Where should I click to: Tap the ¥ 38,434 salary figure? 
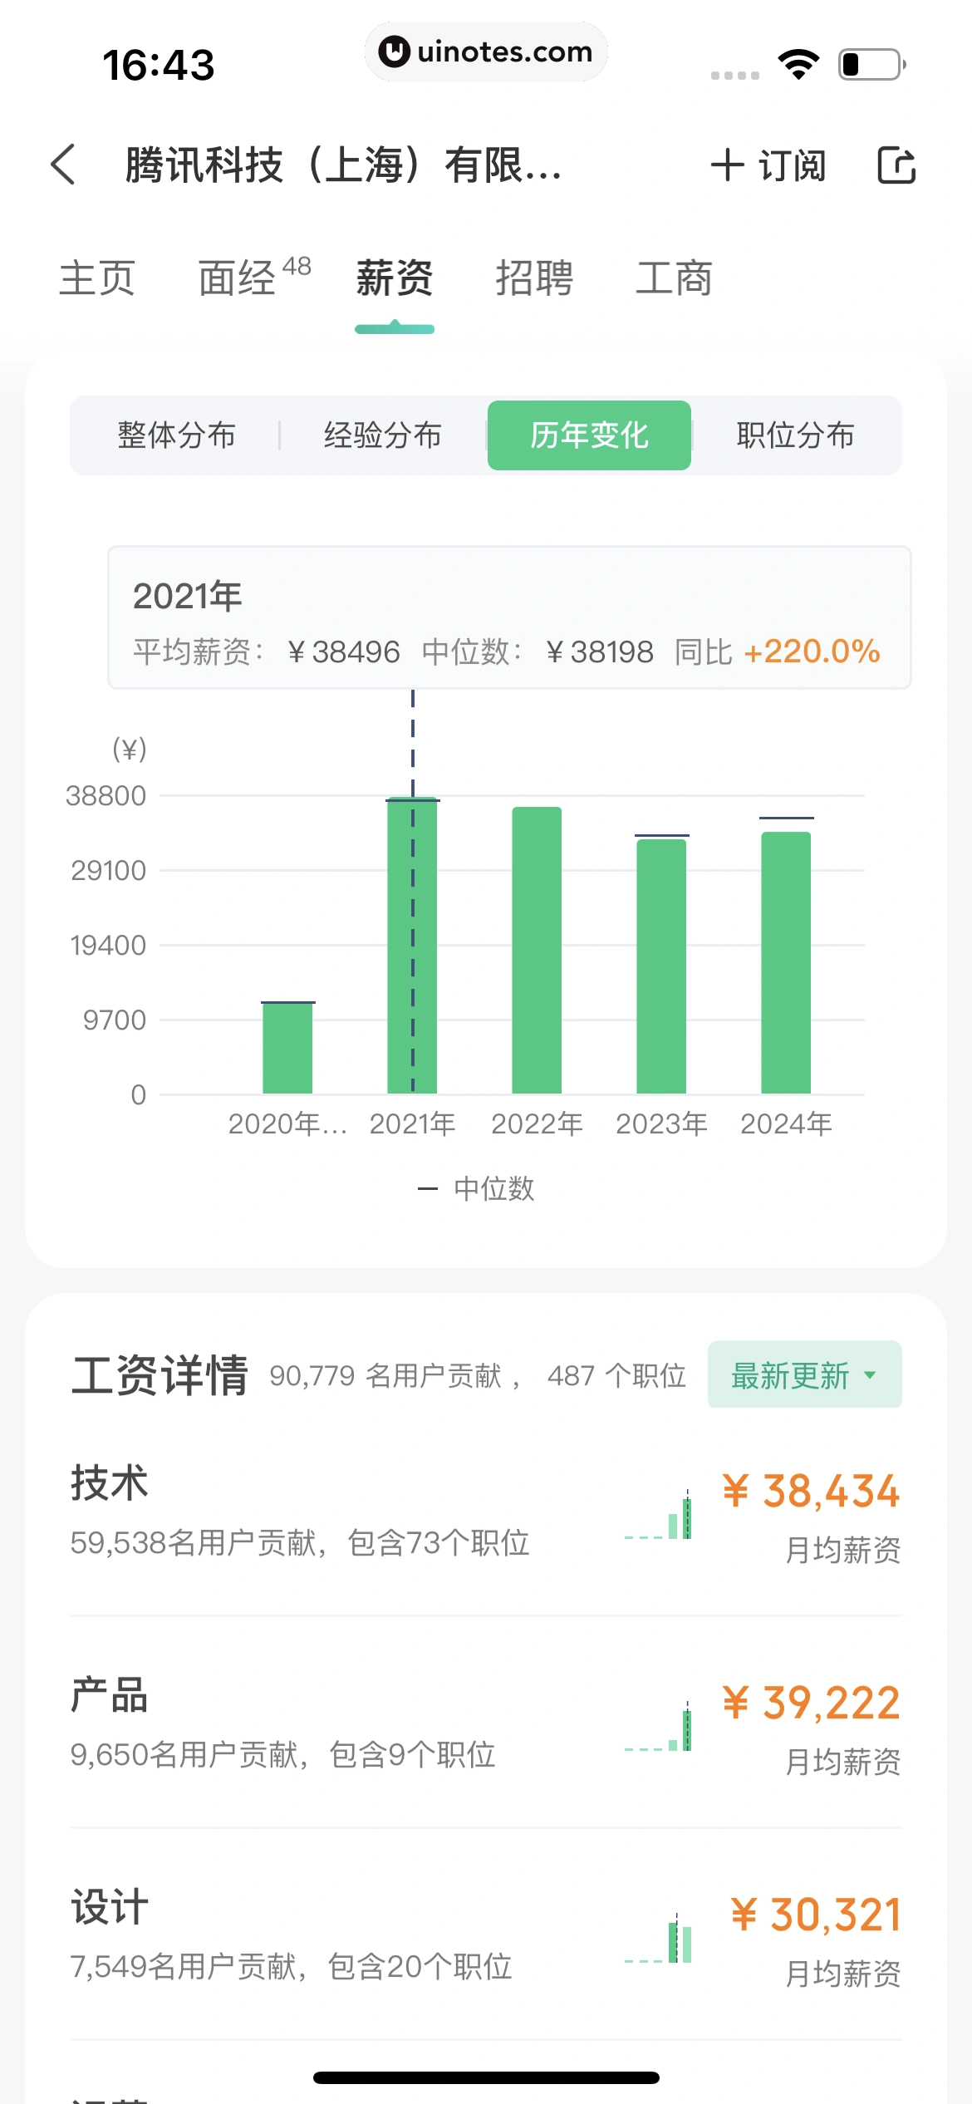coord(811,1491)
